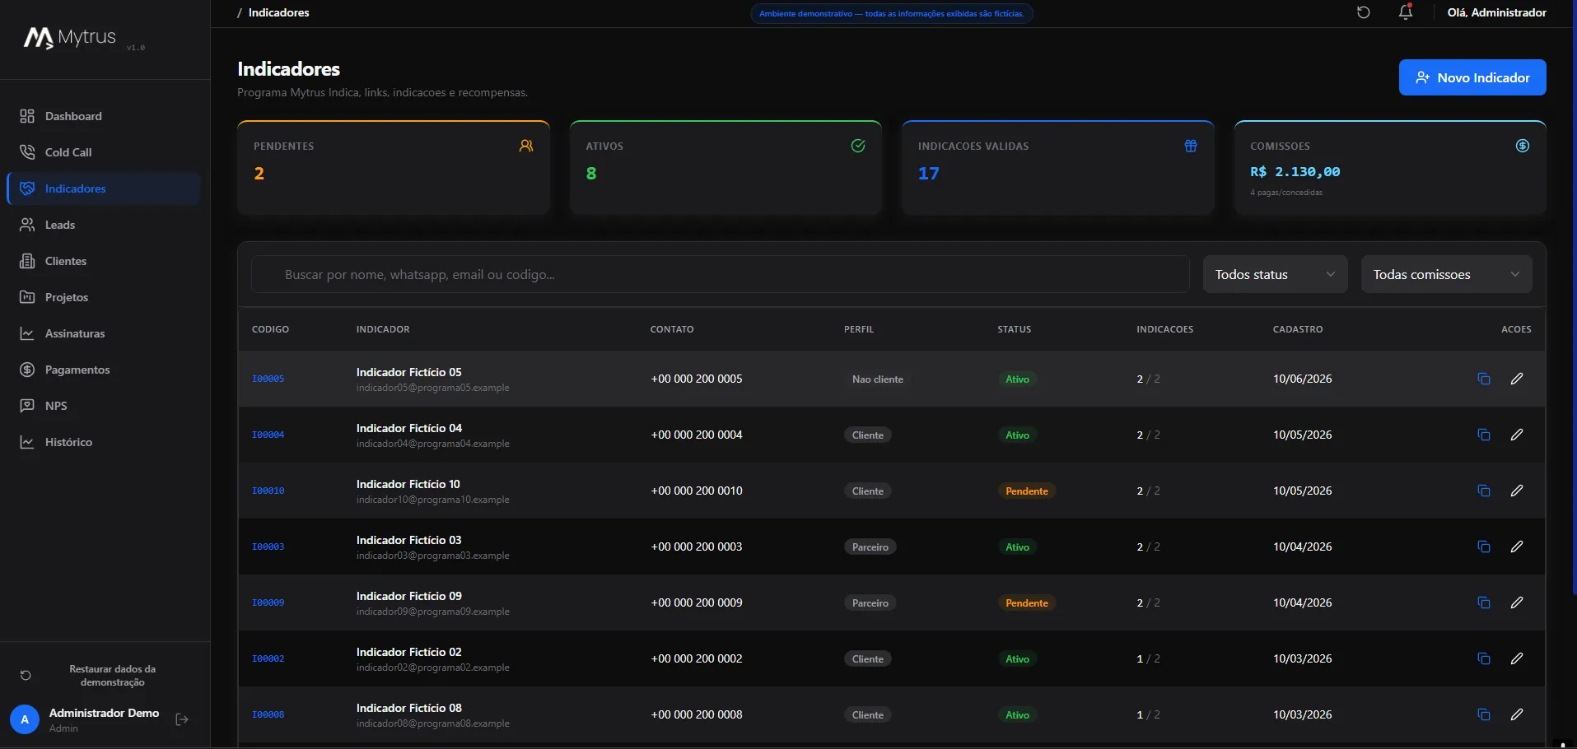The height and width of the screenshot is (749, 1577).
Task: Copy link for Indicador Fictício 05
Action: [1484, 379]
